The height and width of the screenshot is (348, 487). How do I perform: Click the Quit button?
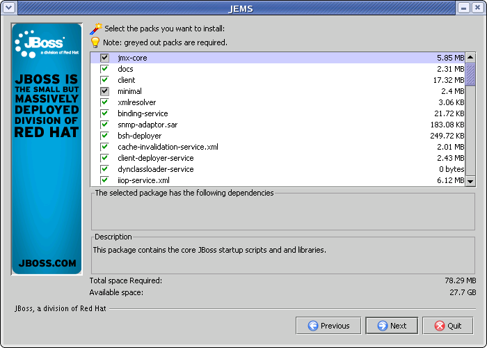[448, 326]
